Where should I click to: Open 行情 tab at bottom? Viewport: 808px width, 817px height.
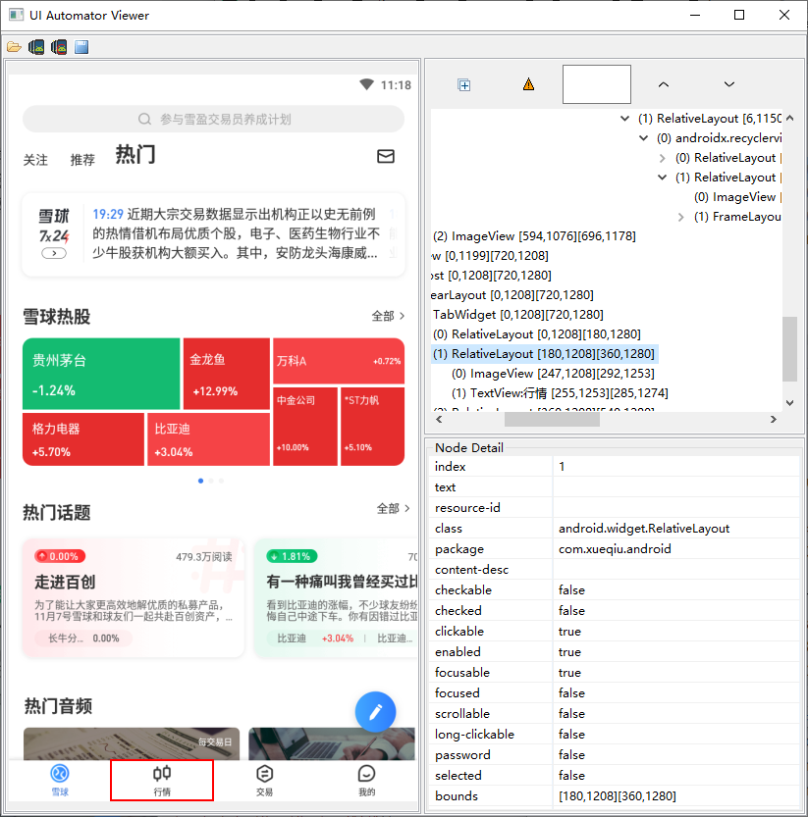pyautogui.click(x=162, y=780)
